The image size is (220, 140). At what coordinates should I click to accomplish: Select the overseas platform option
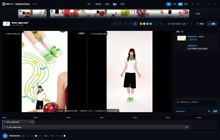[186, 4]
